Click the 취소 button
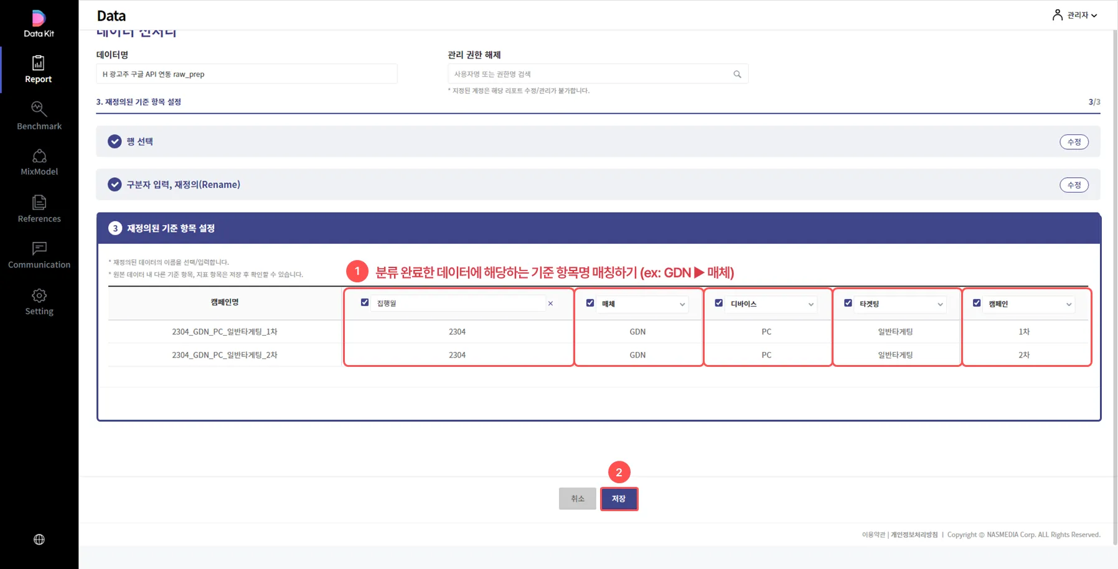This screenshot has height=569, width=1118. (x=578, y=499)
